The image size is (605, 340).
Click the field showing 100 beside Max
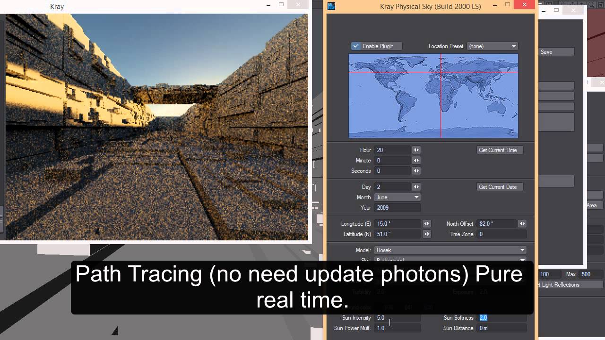(551, 274)
